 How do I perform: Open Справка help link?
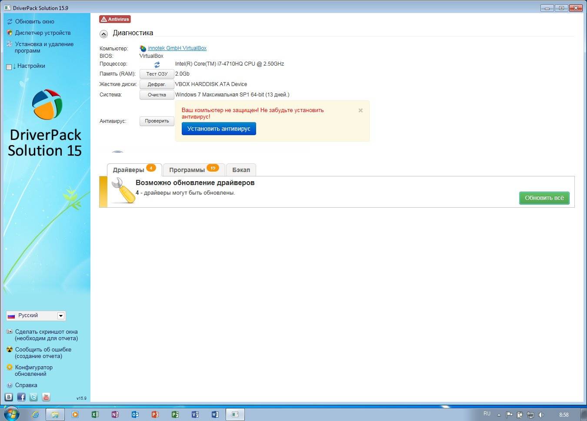[x=26, y=385]
